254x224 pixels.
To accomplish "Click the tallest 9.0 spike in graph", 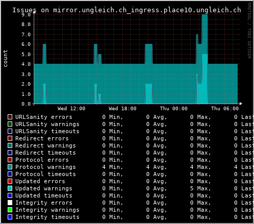I will tap(204, 34).
